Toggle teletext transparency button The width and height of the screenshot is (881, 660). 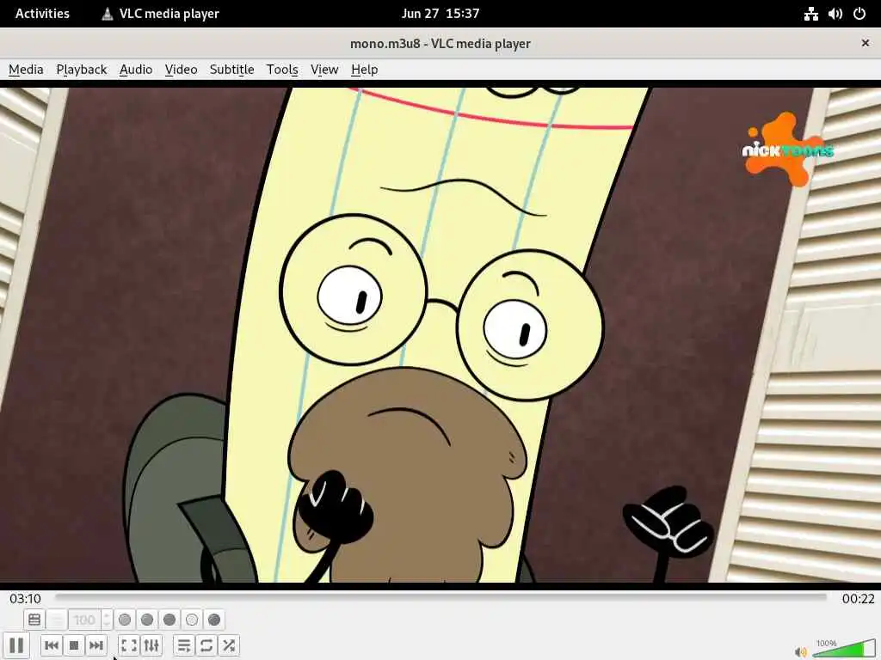pyautogui.click(x=57, y=620)
